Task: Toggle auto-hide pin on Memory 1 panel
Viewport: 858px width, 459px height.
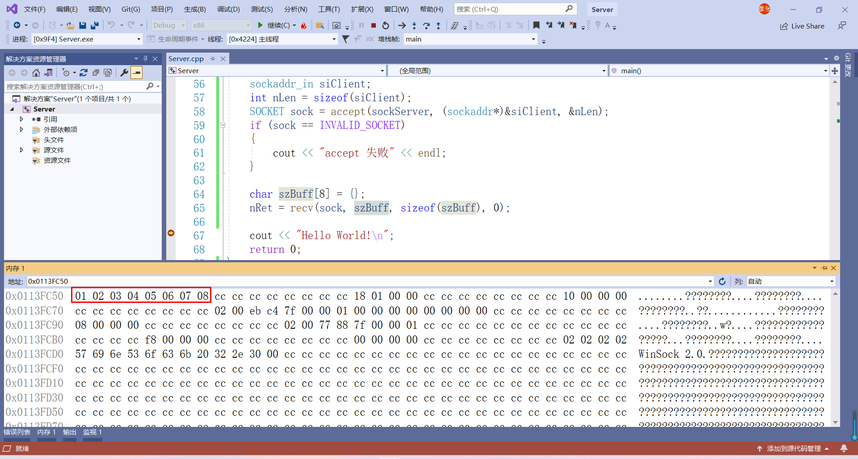Action: (x=824, y=268)
